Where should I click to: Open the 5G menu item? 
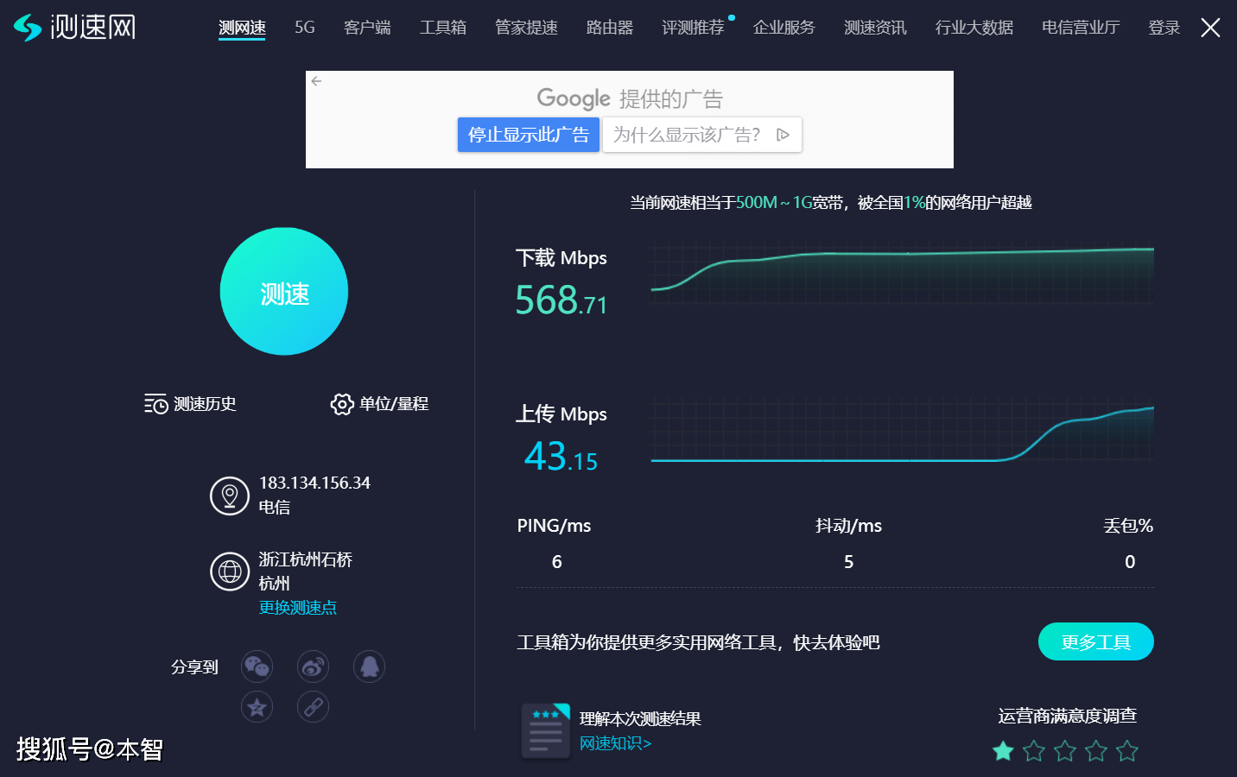[305, 28]
